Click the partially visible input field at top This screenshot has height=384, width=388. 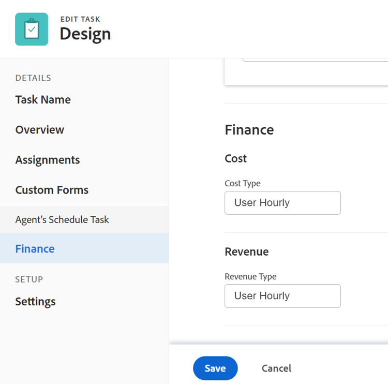pyautogui.click(x=315, y=60)
